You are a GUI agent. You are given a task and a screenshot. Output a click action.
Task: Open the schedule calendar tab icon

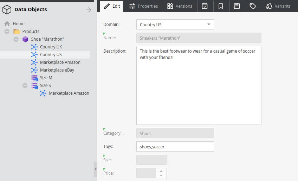coord(205,6)
